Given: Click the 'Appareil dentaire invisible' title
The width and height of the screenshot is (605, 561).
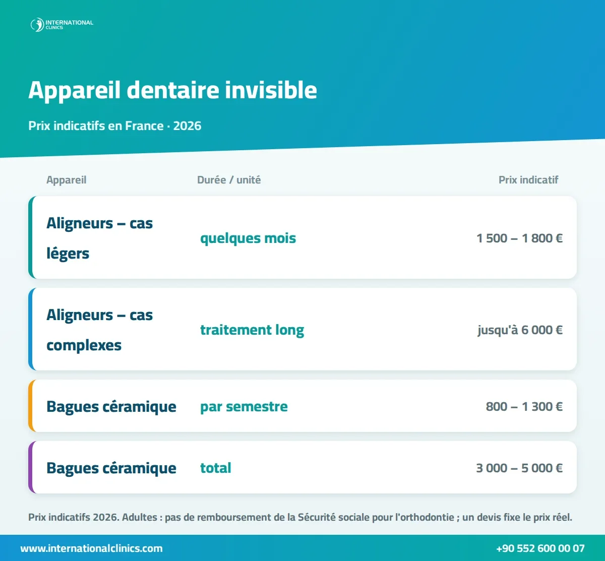Looking at the screenshot, I should 172,90.
